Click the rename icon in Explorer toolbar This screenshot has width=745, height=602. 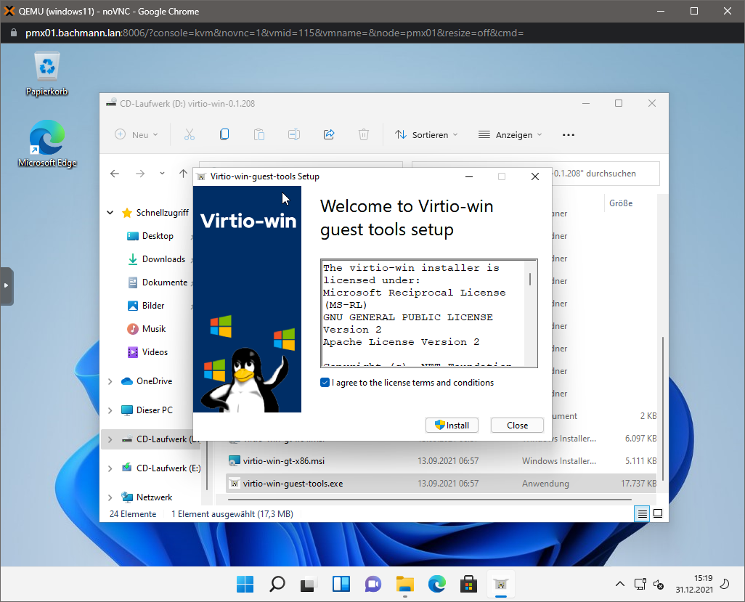click(294, 135)
